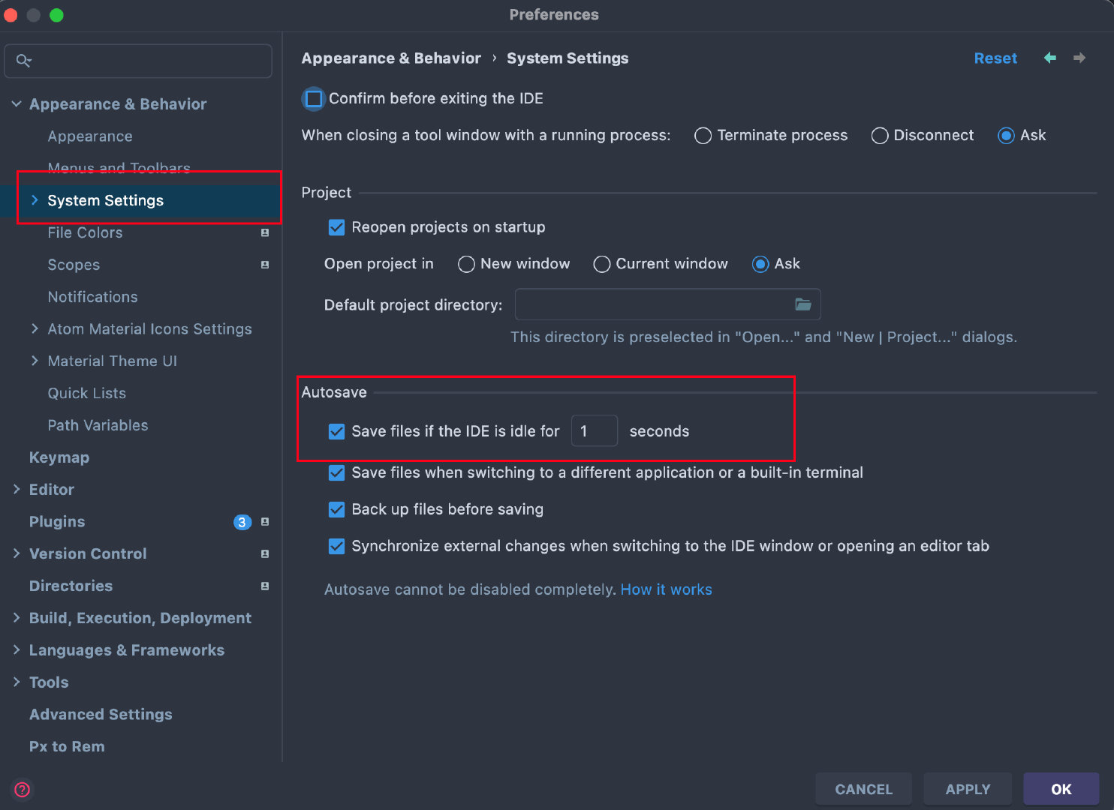Open the Path Variables settings page
This screenshot has width=1114, height=810.
(98, 425)
